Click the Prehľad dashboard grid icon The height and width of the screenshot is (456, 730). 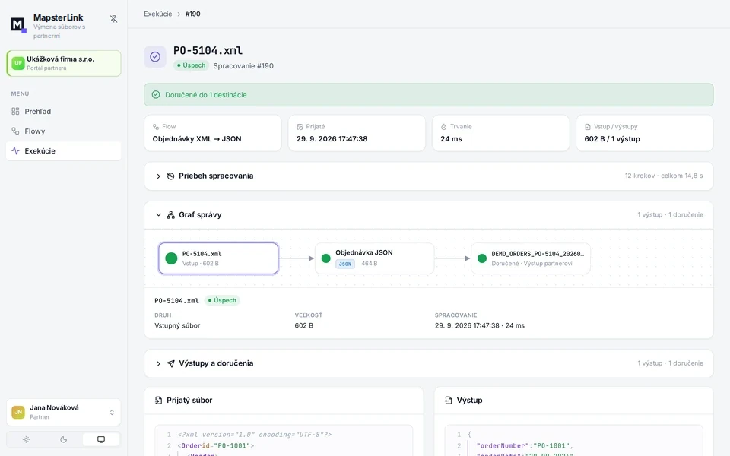coord(15,111)
